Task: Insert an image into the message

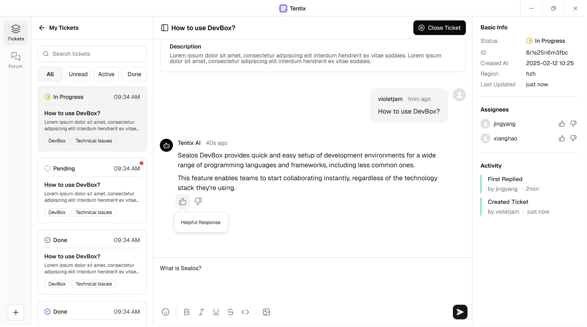Action: pos(267,312)
